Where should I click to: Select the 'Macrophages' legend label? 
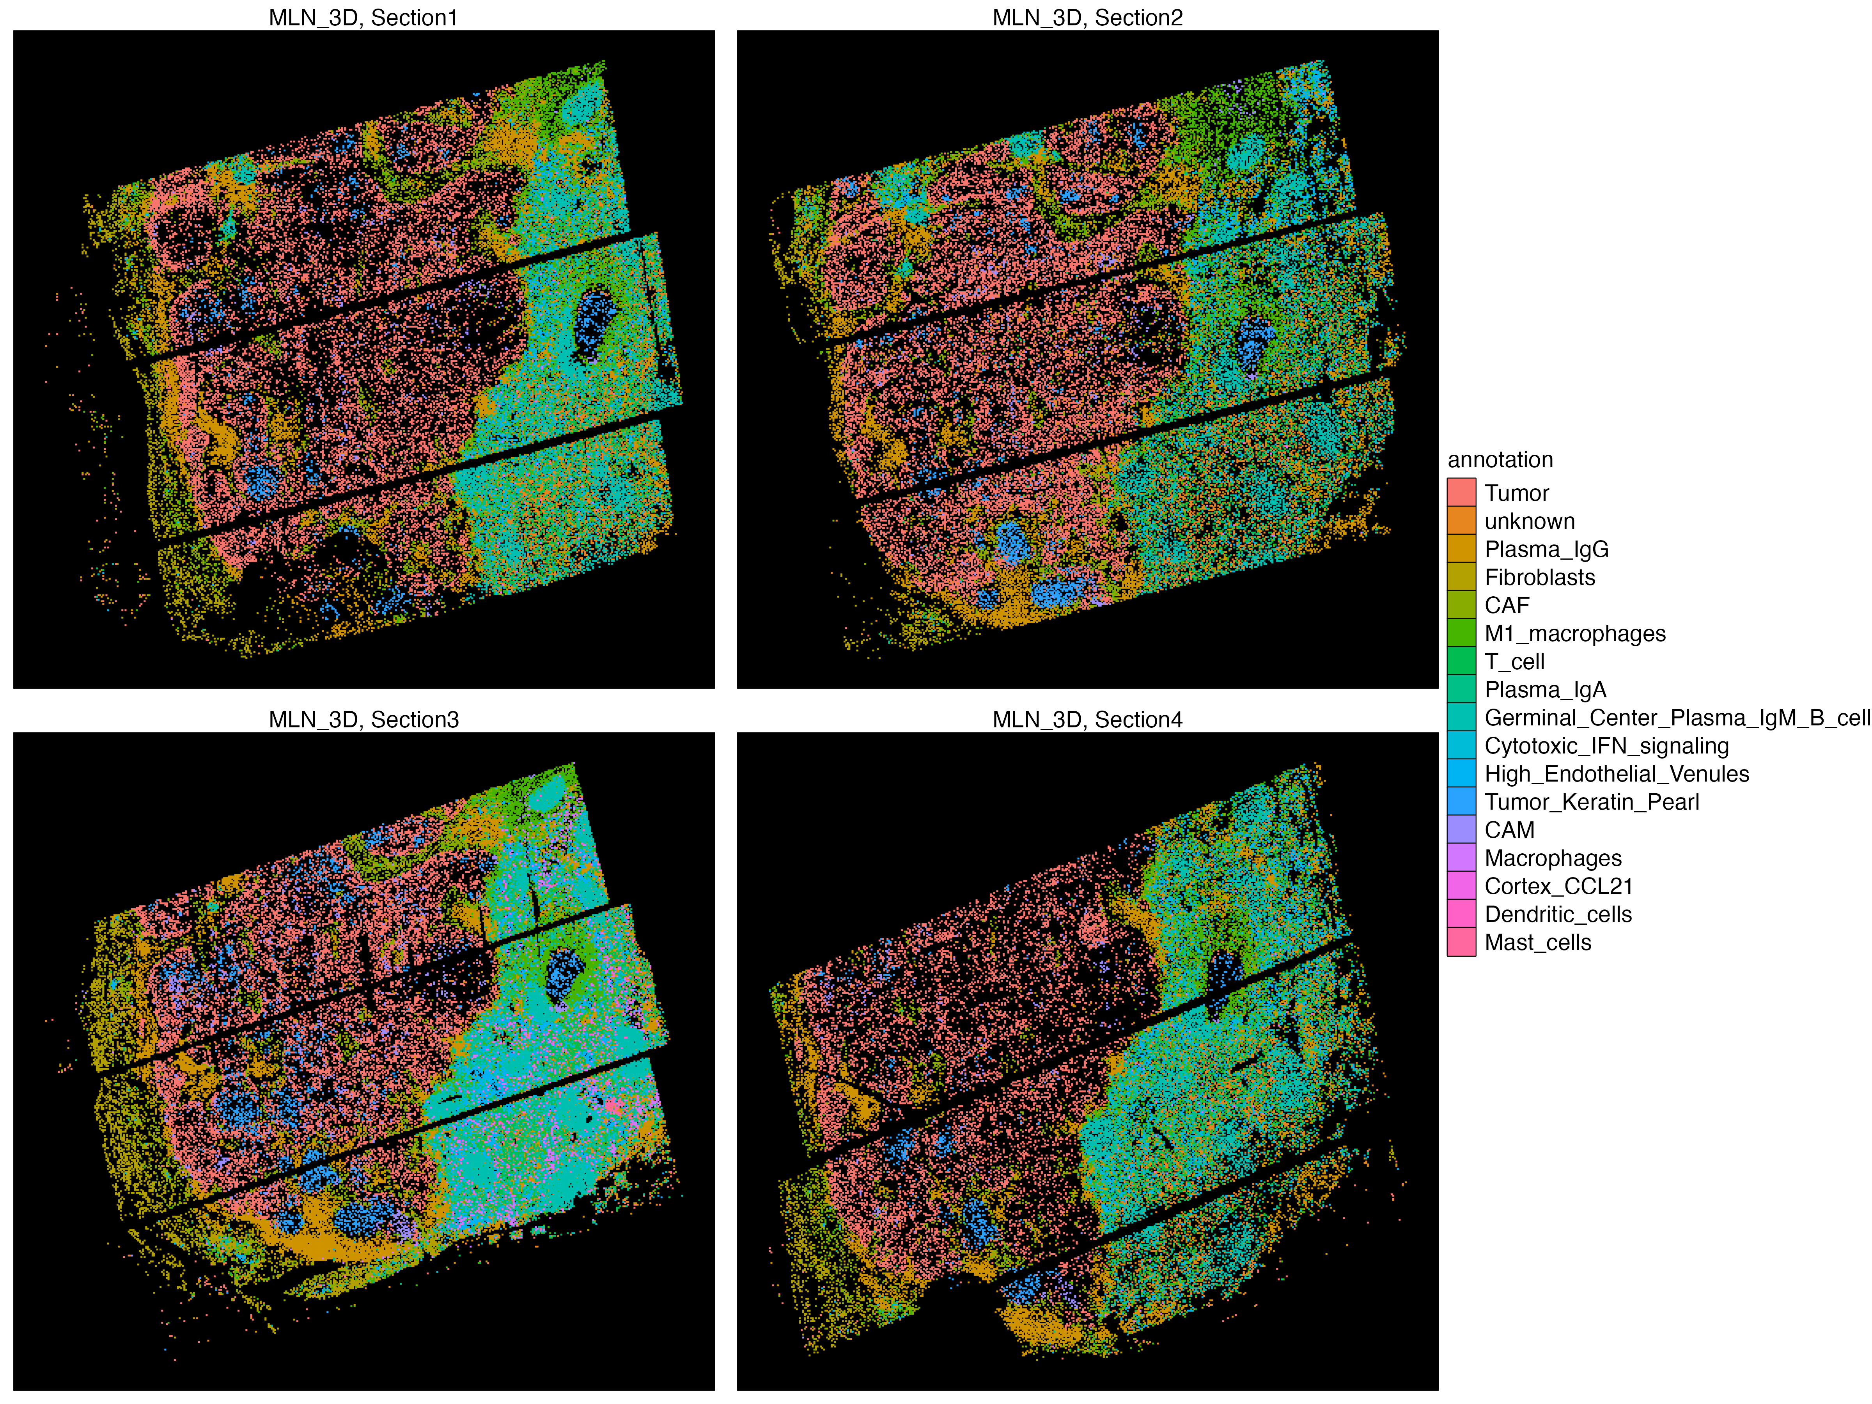1553,858
